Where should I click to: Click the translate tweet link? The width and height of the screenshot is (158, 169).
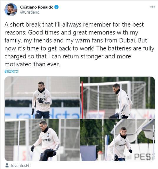click(x=11, y=71)
